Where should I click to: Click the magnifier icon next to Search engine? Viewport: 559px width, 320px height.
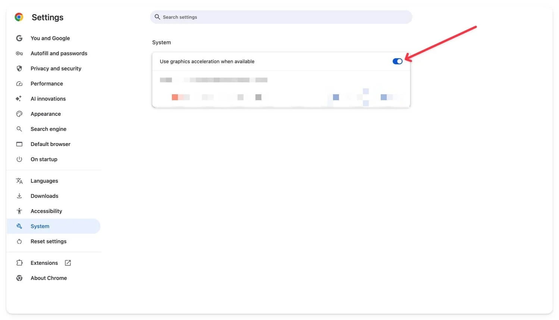pyautogui.click(x=19, y=129)
